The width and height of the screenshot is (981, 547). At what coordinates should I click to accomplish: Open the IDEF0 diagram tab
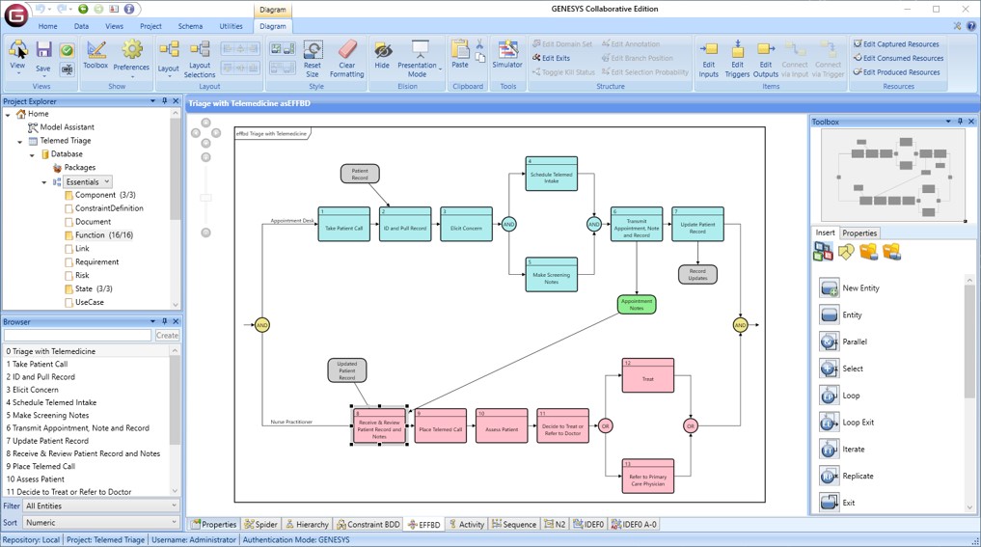[x=587, y=525]
